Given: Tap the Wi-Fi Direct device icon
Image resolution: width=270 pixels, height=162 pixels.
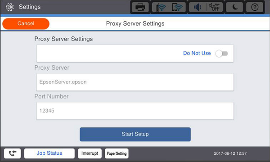Looking at the screenshot, I should [x=177, y=7].
